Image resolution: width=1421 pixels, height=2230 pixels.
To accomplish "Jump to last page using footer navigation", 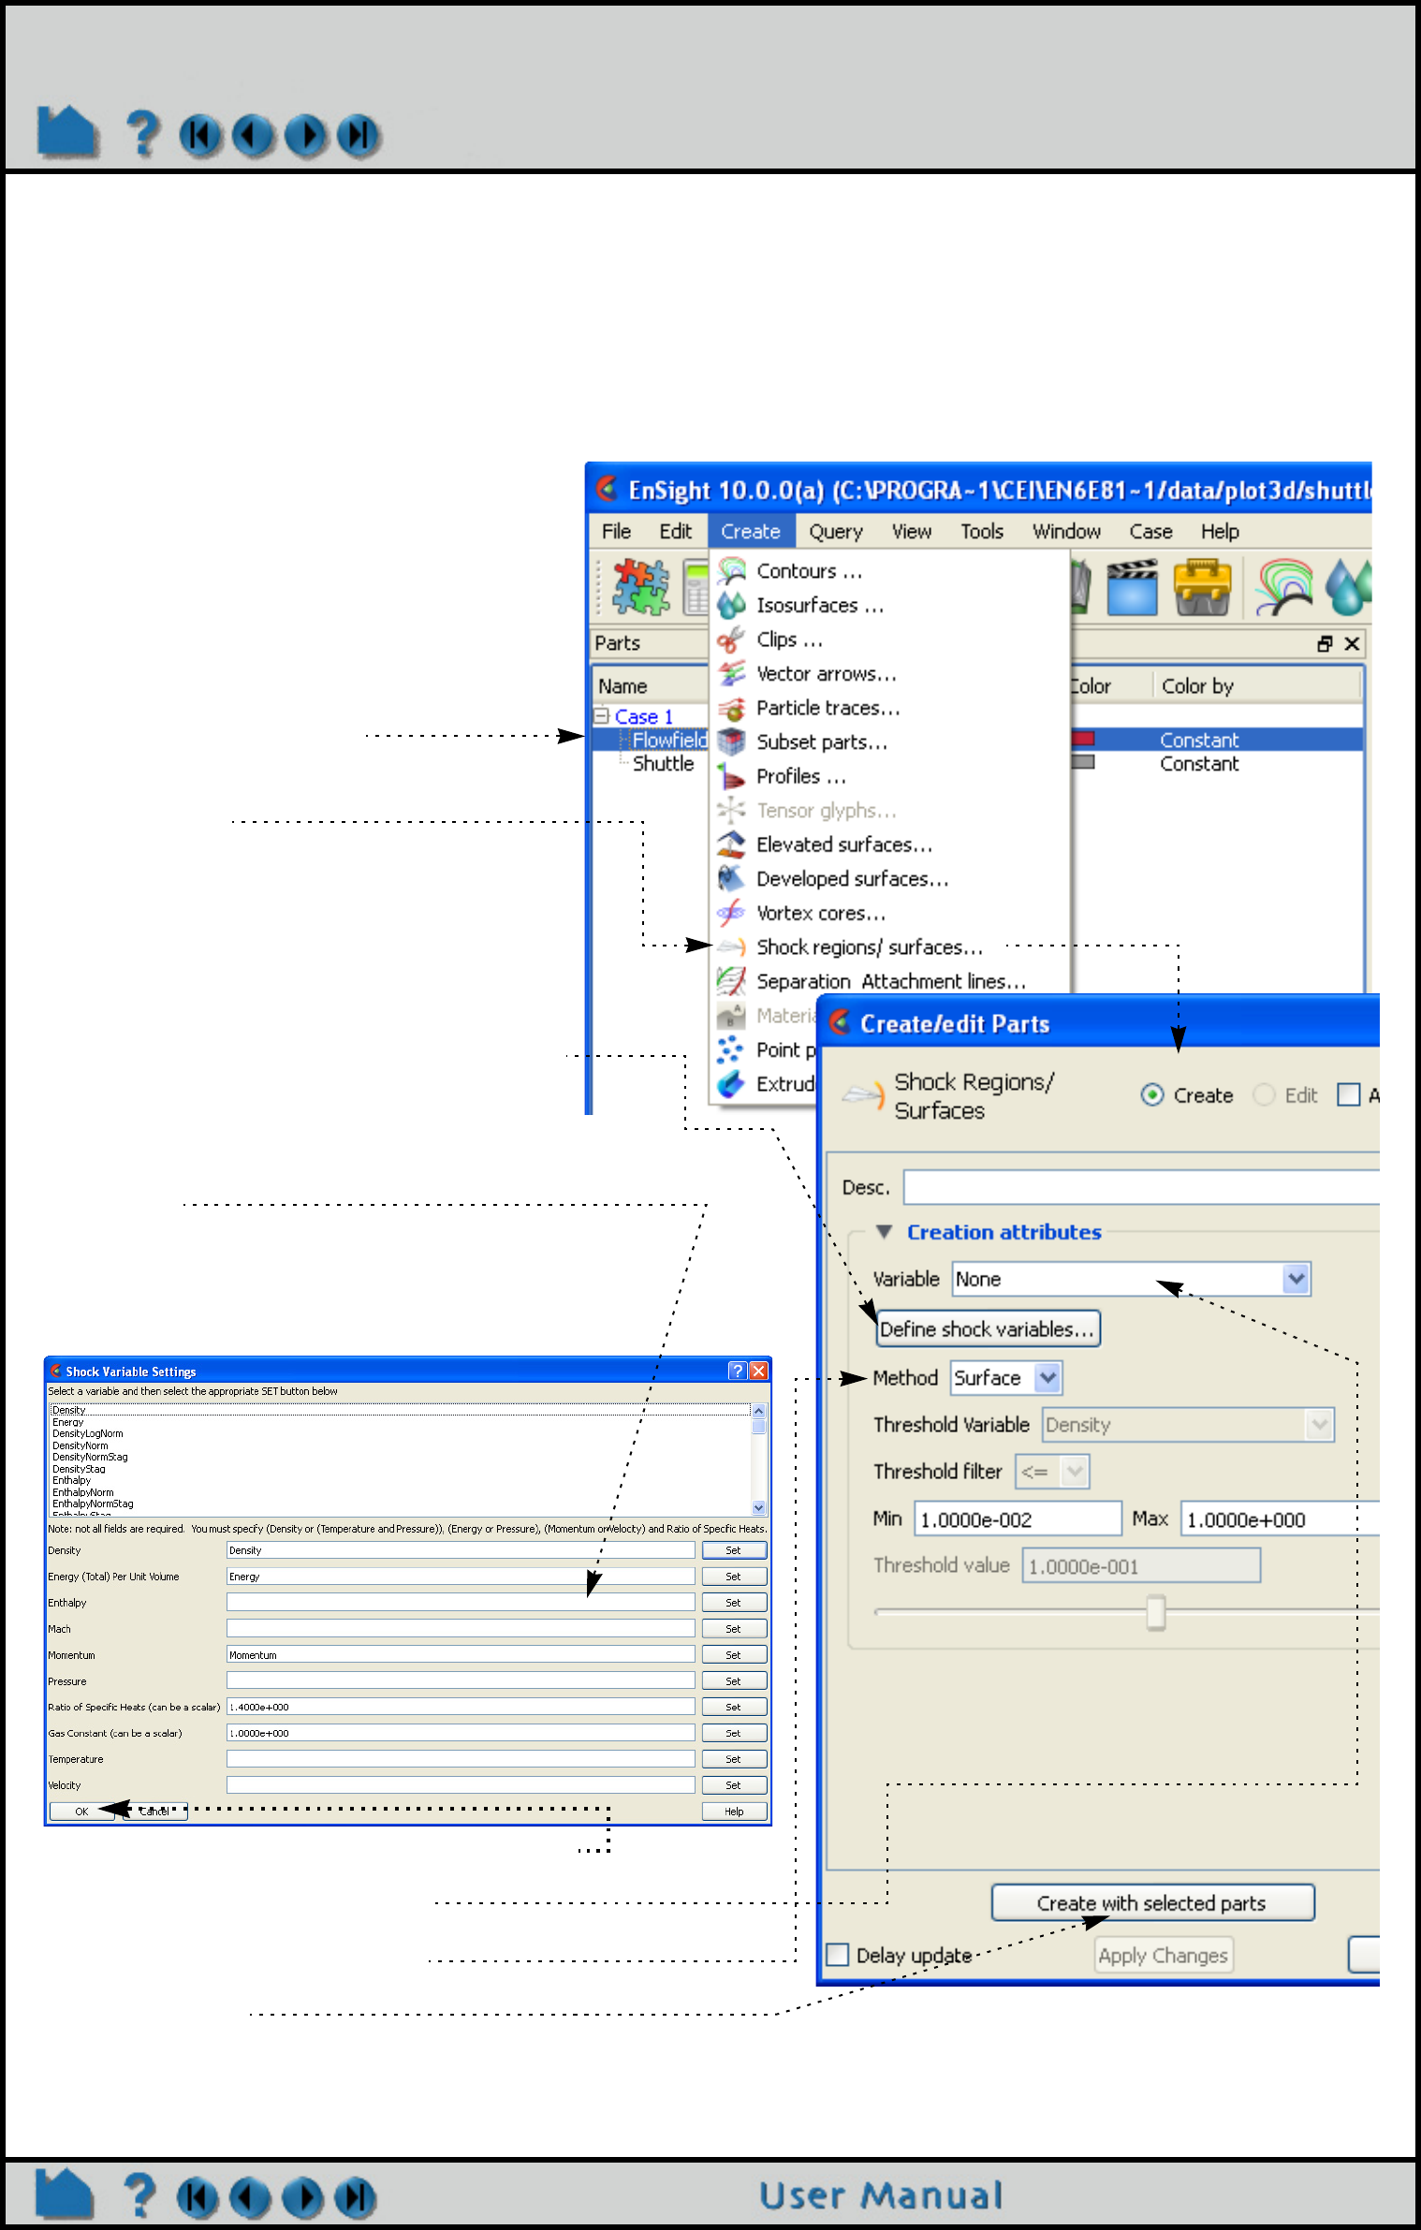I will [x=356, y=2198].
